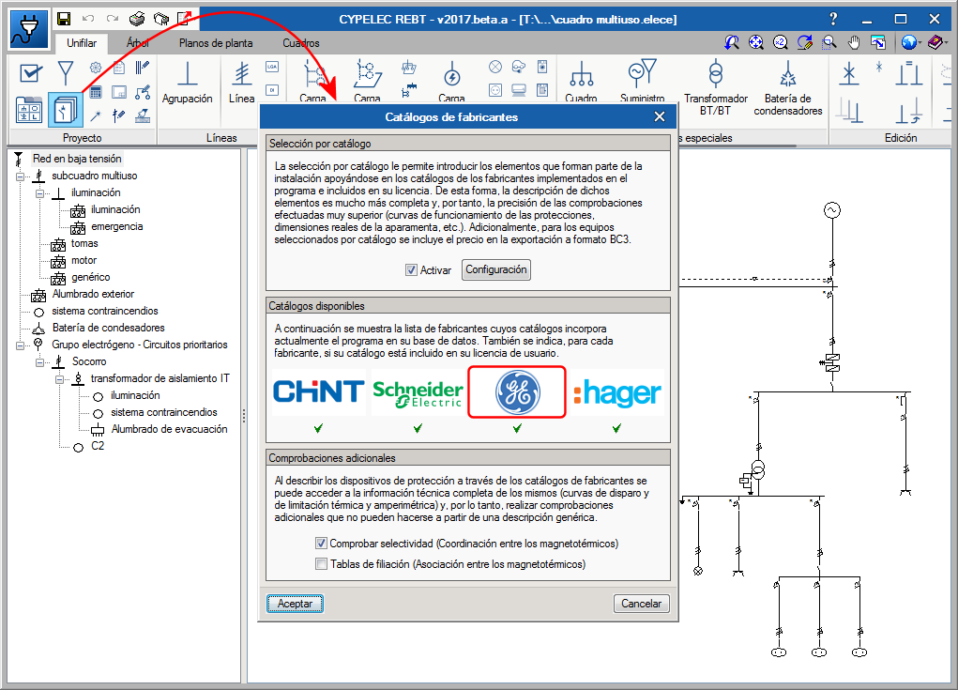Click the globe language icon

point(910,42)
